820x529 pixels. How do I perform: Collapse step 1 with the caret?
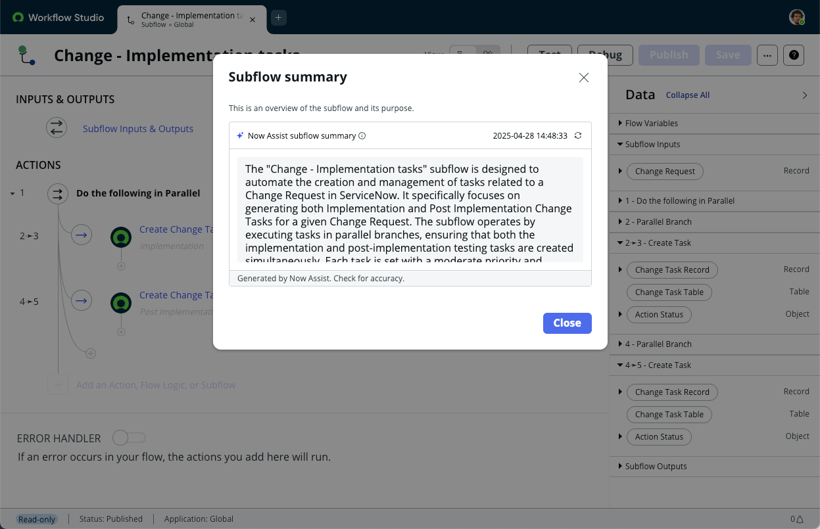(12, 194)
